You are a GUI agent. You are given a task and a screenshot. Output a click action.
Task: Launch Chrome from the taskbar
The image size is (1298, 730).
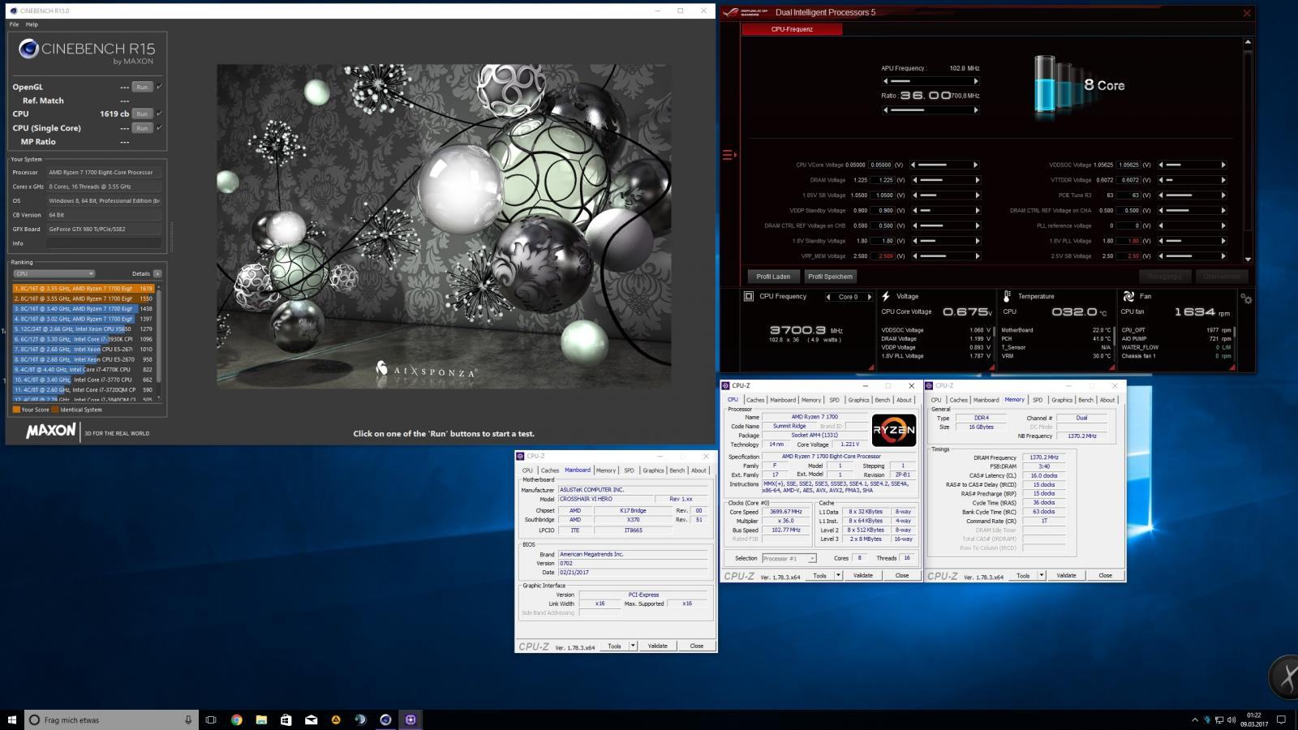click(x=236, y=719)
